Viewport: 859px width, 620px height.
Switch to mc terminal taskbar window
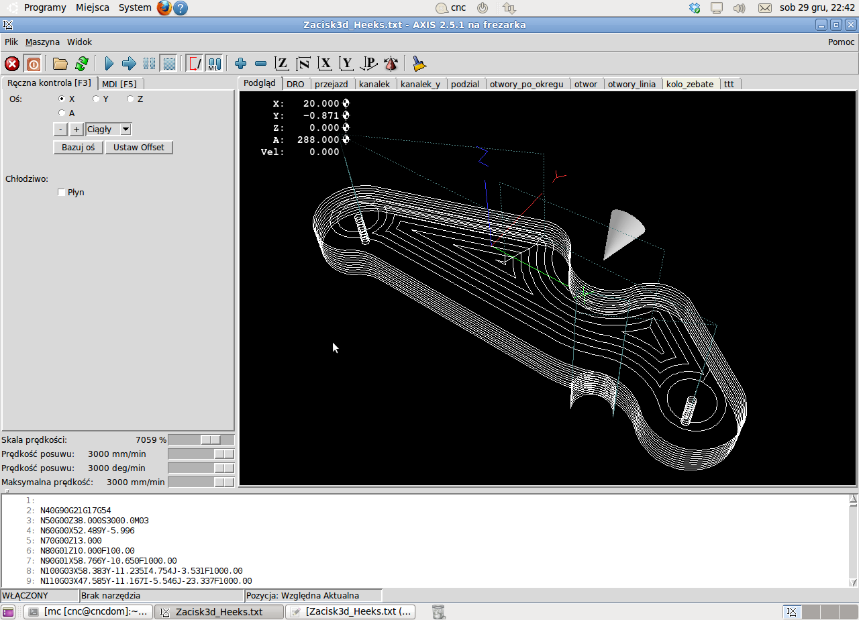pyautogui.click(x=89, y=612)
